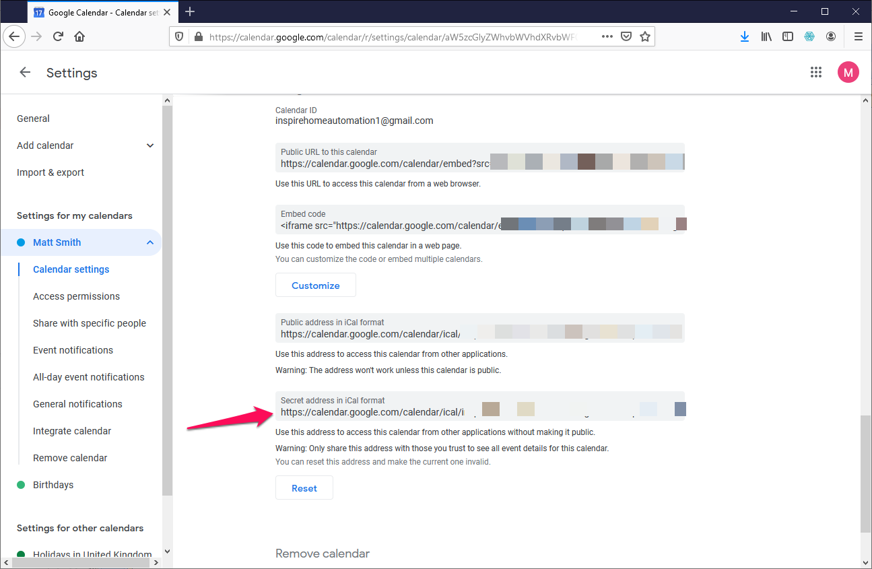Open the account avatar M
Image resolution: width=872 pixels, height=569 pixels.
tap(848, 73)
